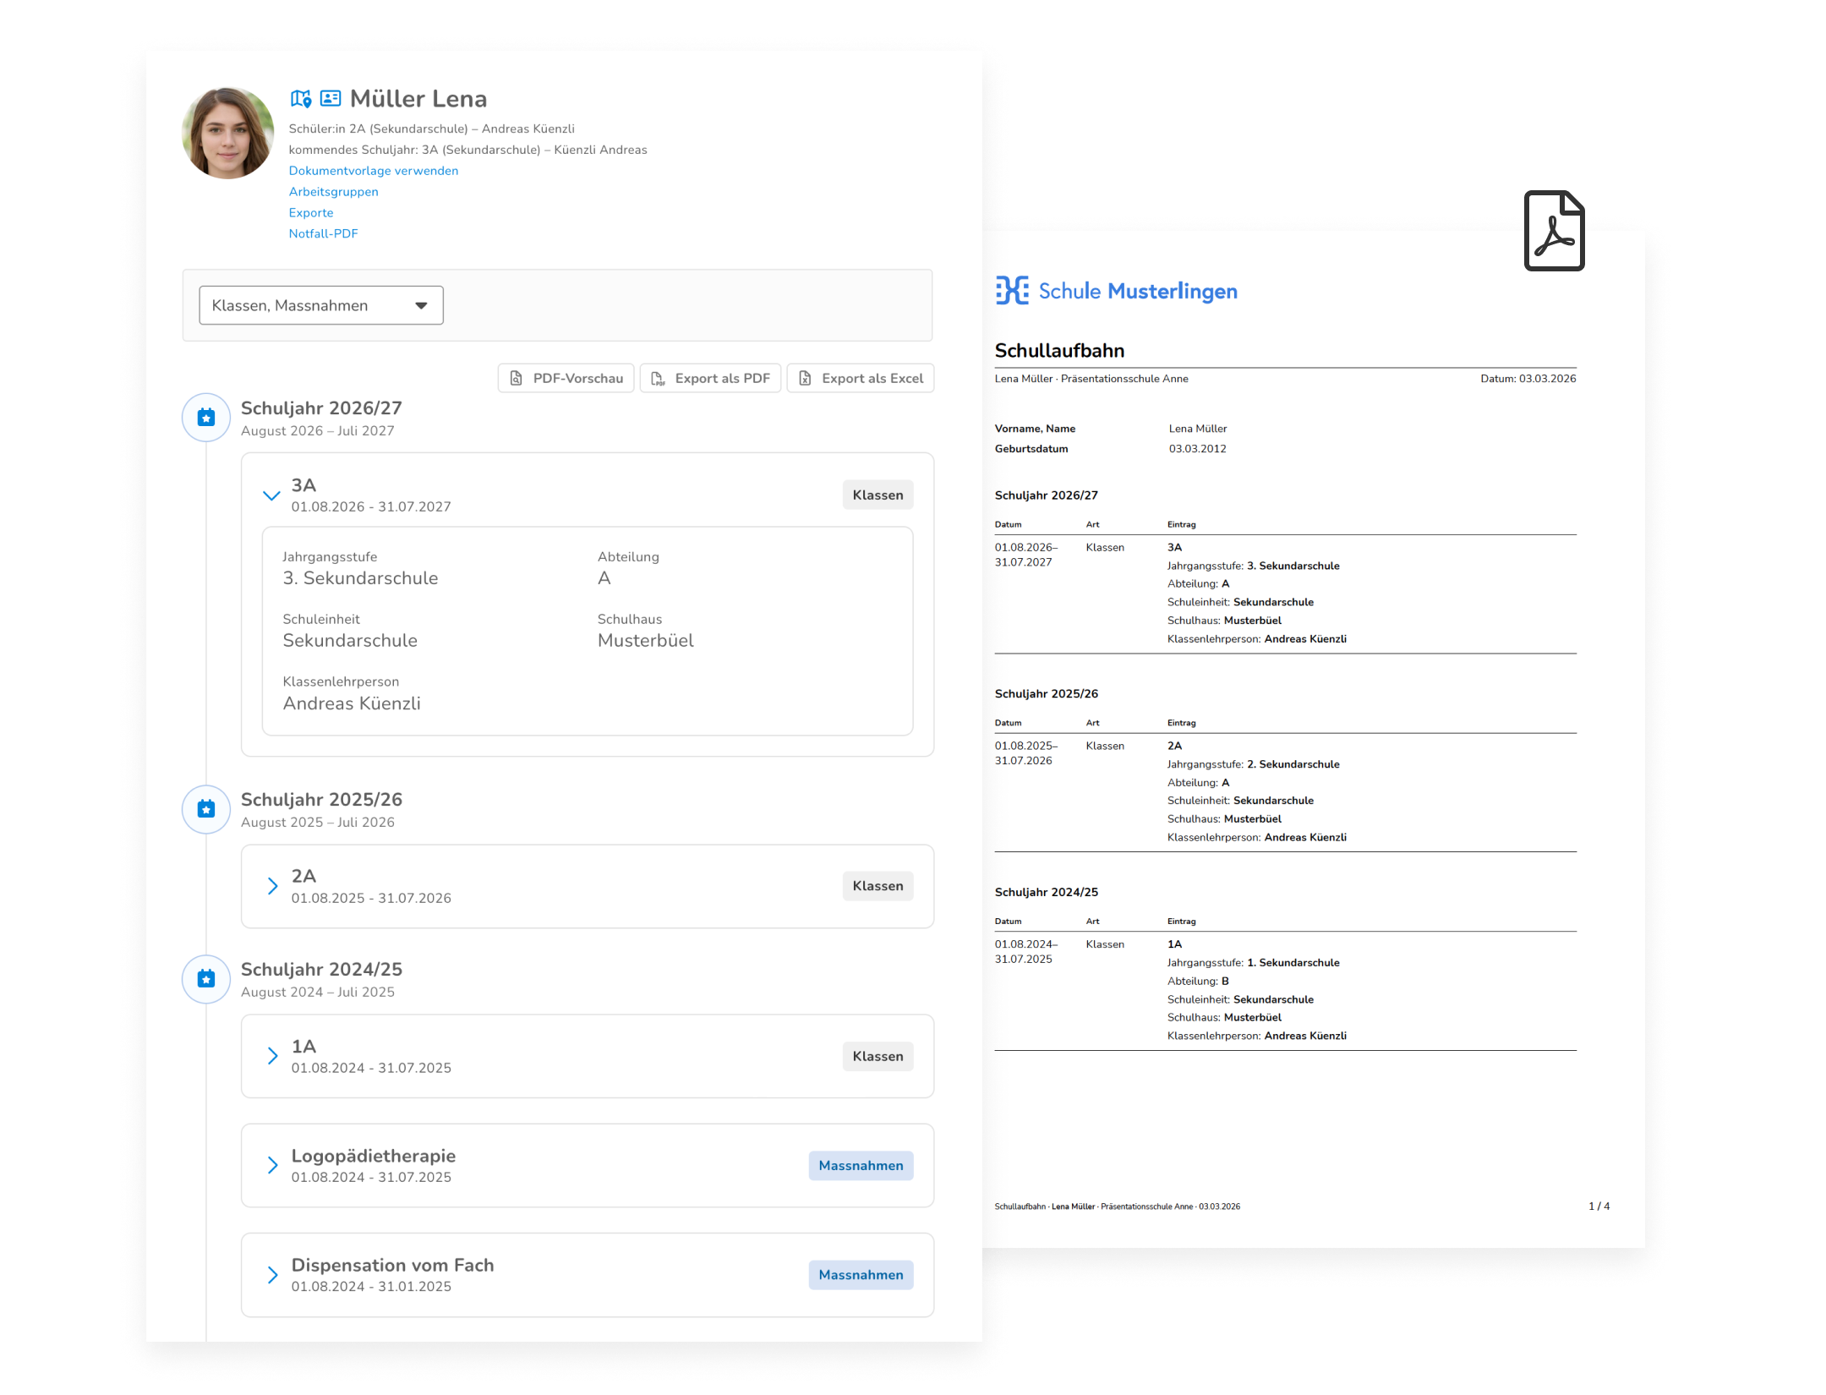Click the ID card icon beside Müller Lena

(x=331, y=99)
